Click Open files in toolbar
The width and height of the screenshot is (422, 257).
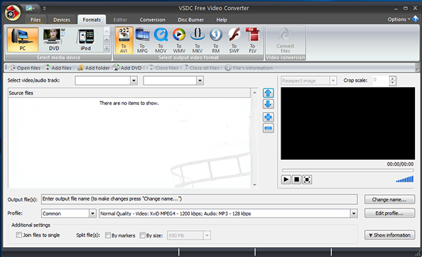(x=25, y=68)
